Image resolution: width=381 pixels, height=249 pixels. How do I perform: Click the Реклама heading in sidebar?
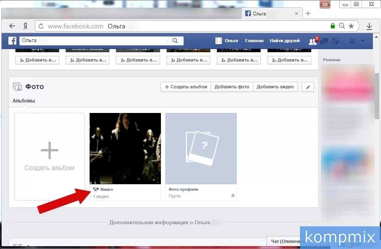click(332, 60)
